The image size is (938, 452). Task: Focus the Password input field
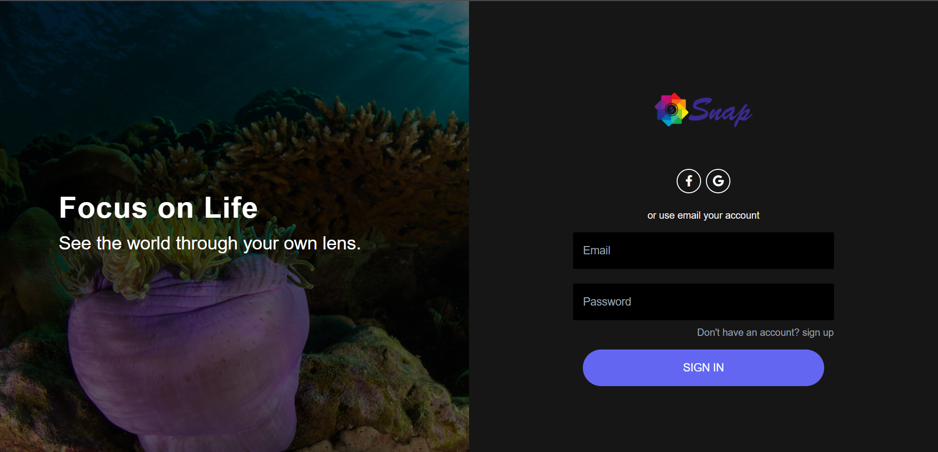point(703,302)
